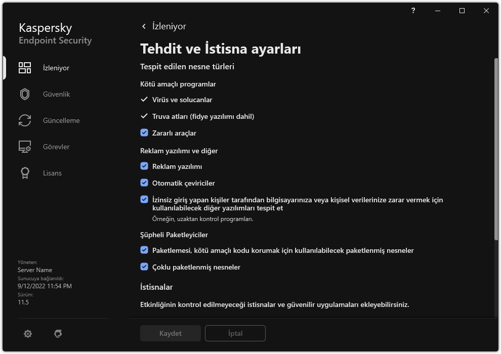Viewport: 501px width, 354px height.
Task: Click the Lisans award icon
Action: tap(25, 173)
